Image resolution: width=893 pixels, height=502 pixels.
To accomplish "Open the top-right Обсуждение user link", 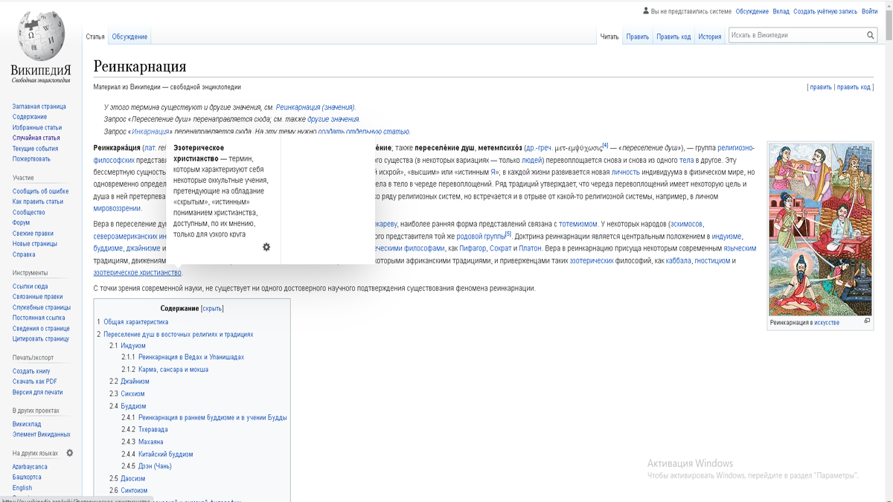I will [x=752, y=11].
